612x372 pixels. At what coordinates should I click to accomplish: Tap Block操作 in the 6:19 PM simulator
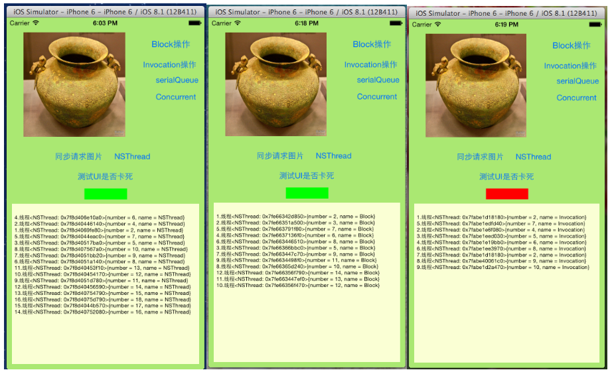click(x=572, y=45)
